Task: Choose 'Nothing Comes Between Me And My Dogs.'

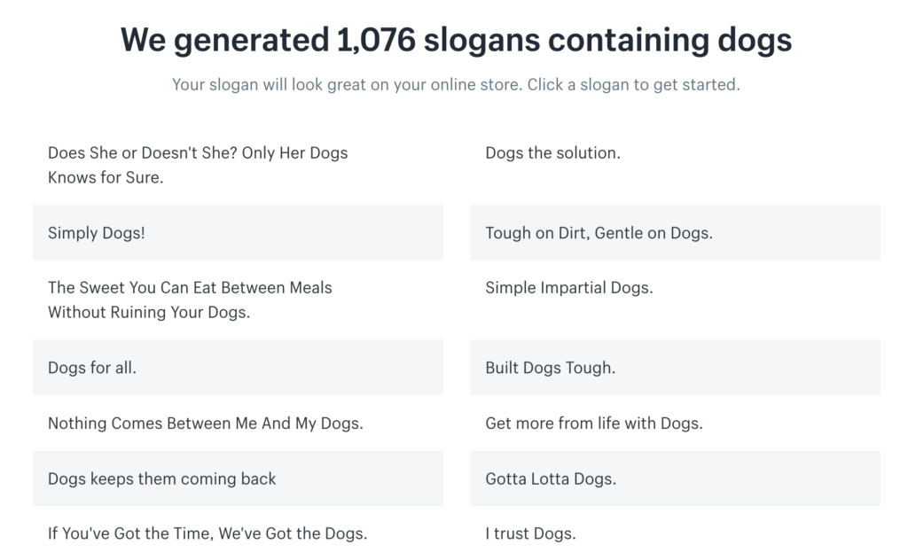Action: (205, 423)
